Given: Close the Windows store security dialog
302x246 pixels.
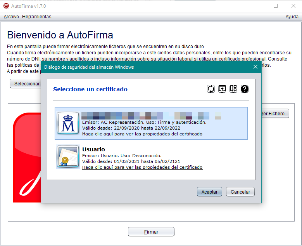Looking at the screenshot, I should coord(255,67).
